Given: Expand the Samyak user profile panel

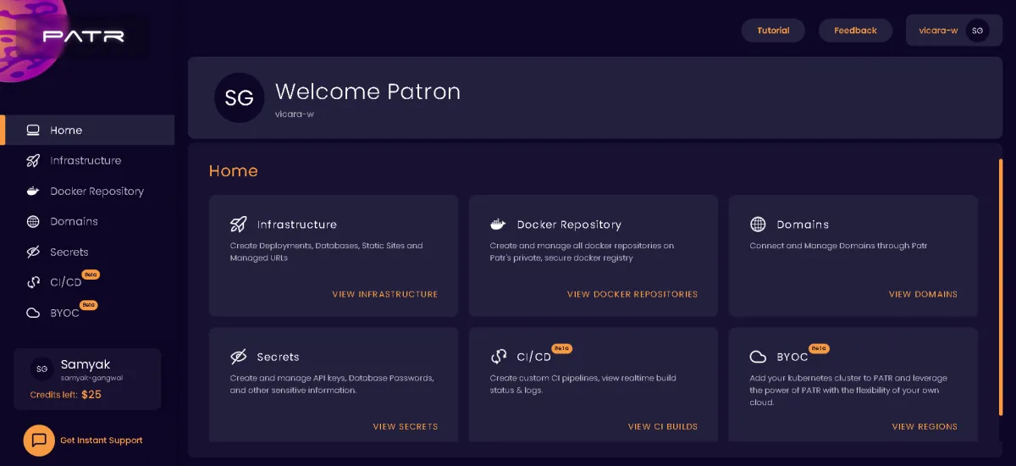Looking at the screenshot, I should [86, 379].
